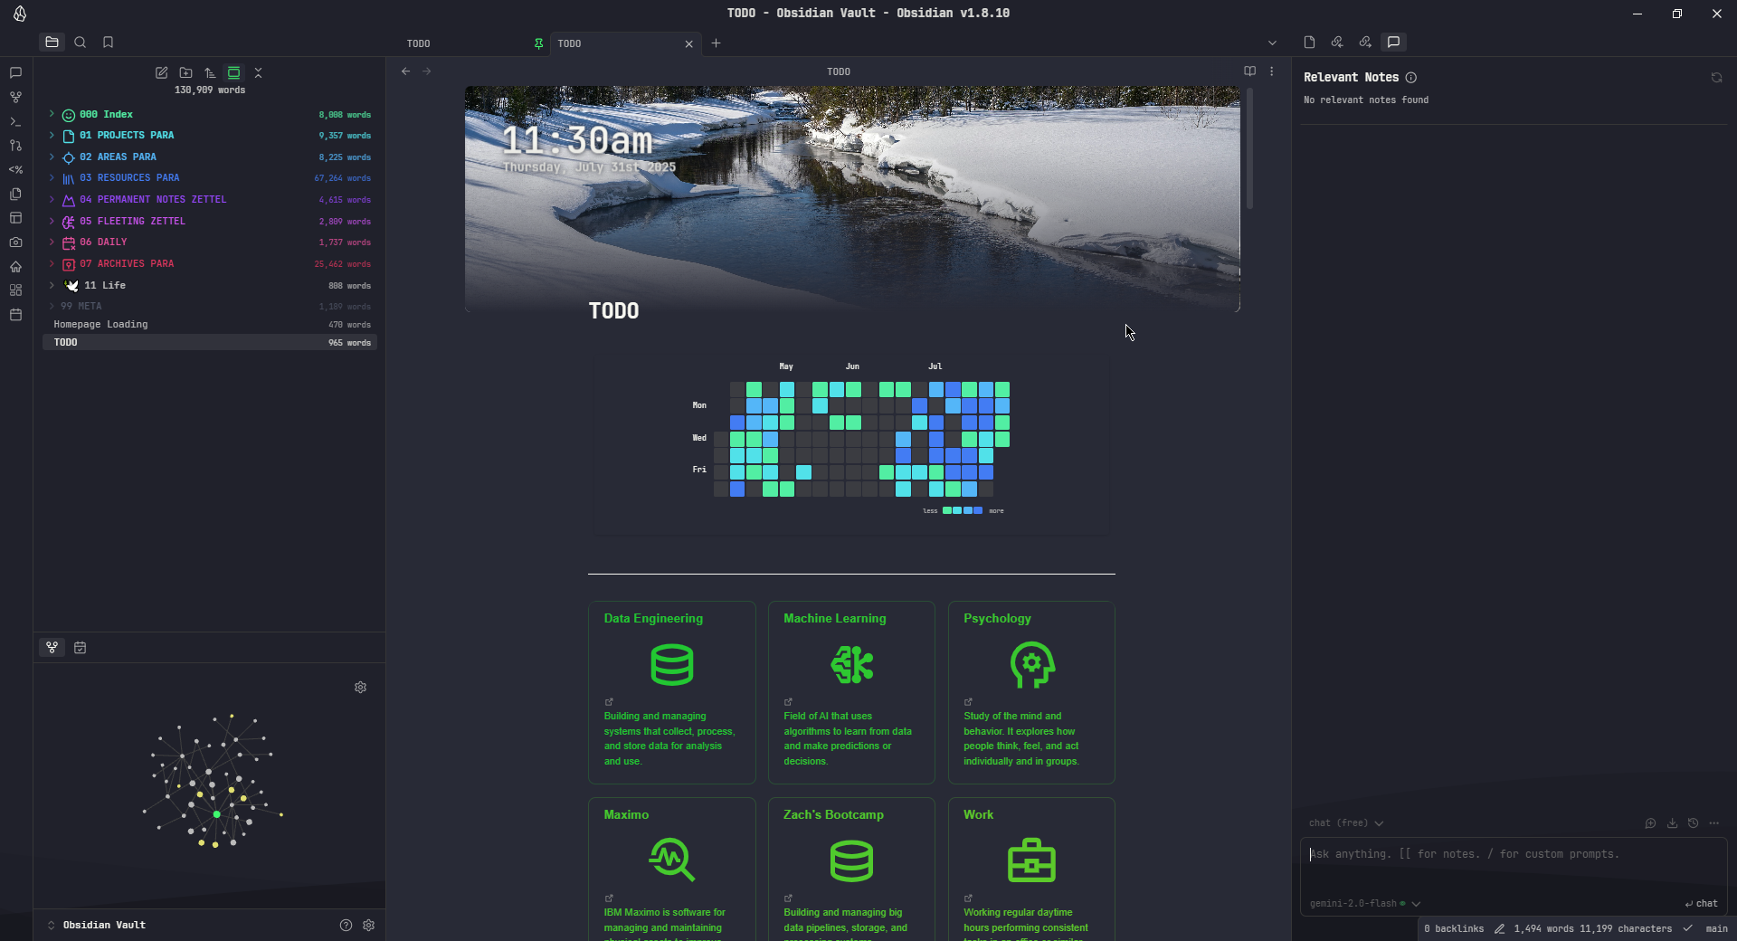Open graph settings gear in local graph
Screen dimensions: 1737x941
pos(360,688)
